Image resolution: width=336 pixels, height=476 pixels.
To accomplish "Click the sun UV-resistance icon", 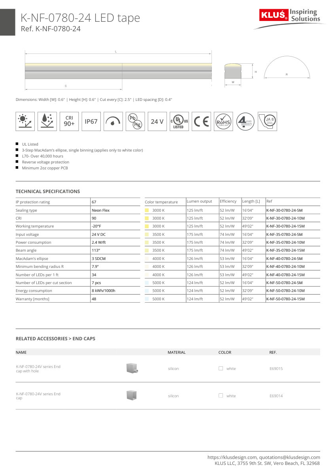I will [x=25, y=121].
